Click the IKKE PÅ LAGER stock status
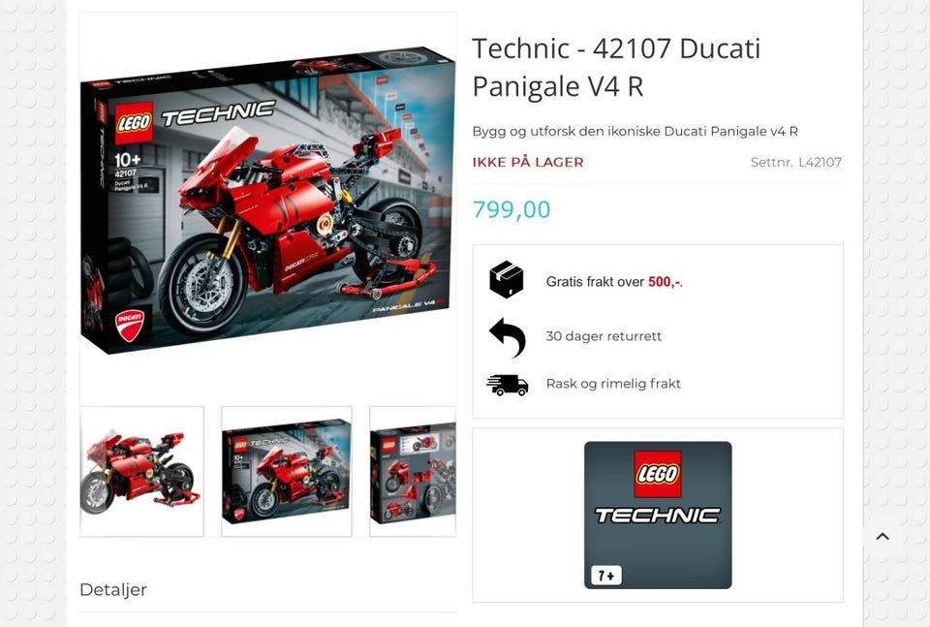Viewport: 930px width, 627px height. (528, 162)
